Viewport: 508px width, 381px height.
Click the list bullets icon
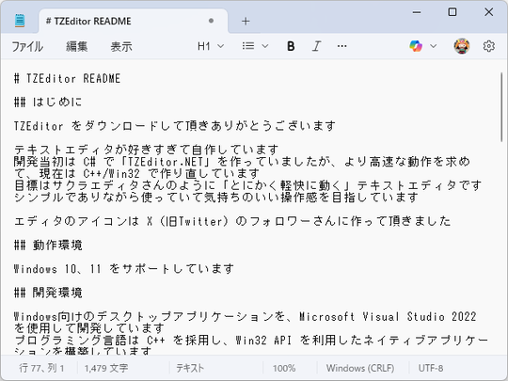(x=248, y=46)
